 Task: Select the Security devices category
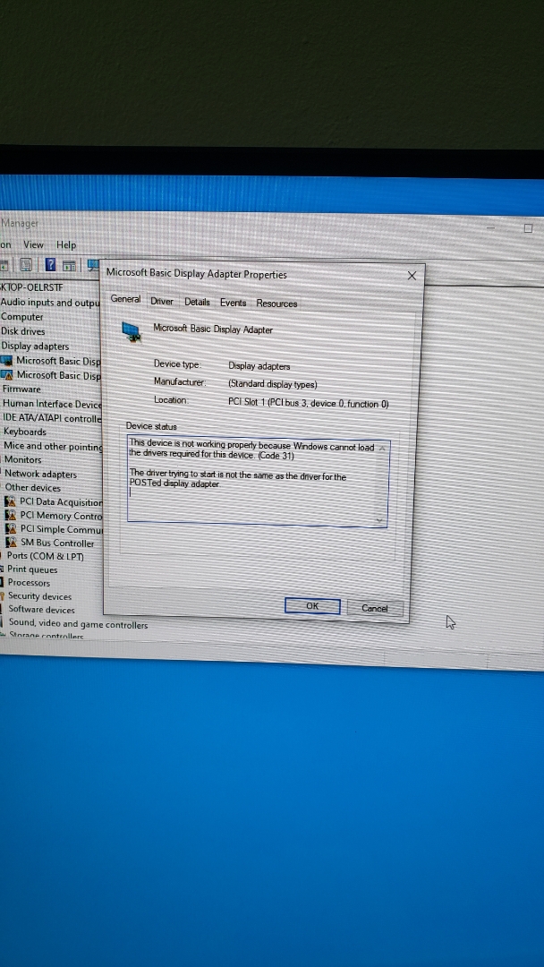point(40,596)
